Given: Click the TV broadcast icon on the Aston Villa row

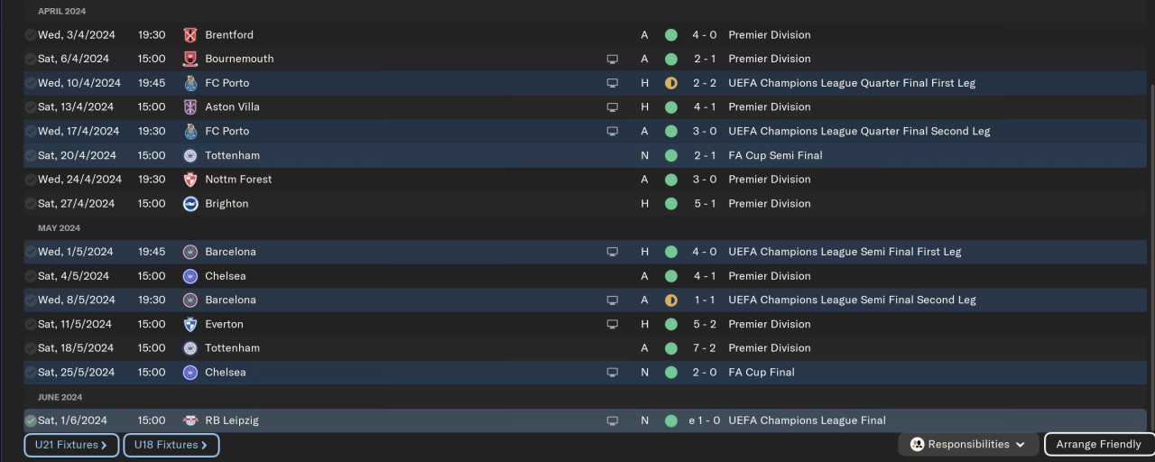Looking at the screenshot, I should coord(613,107).
